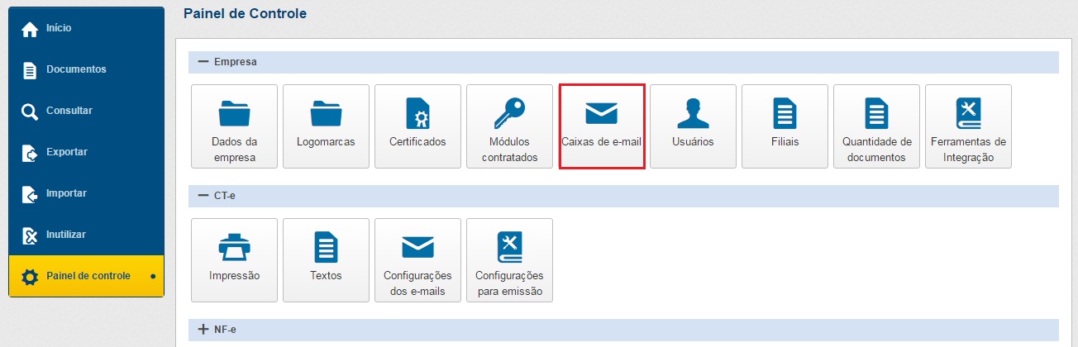Collapse the Empresa section

(203, 62)
